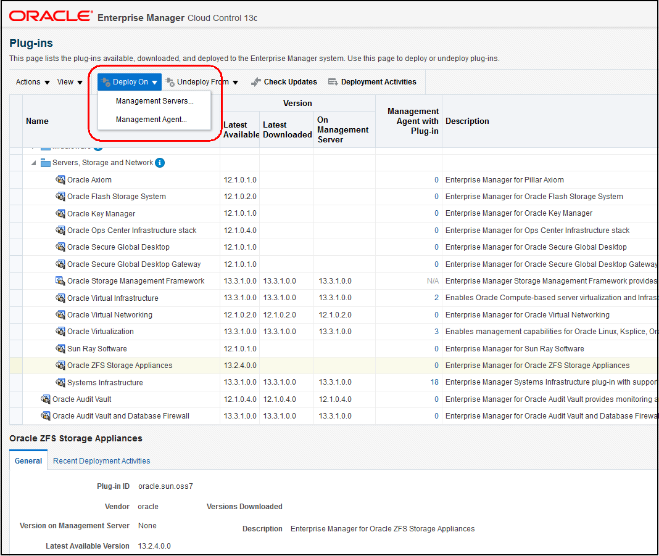Open agent count 0 link for Oracle Axiom

tap(436, 180)
